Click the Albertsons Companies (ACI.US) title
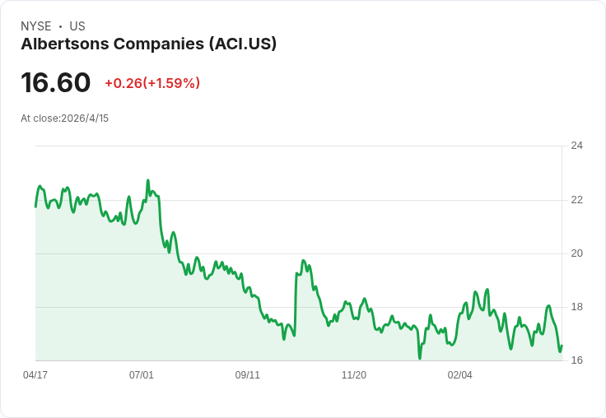This screenshot has height=418, width=606. 149,44
